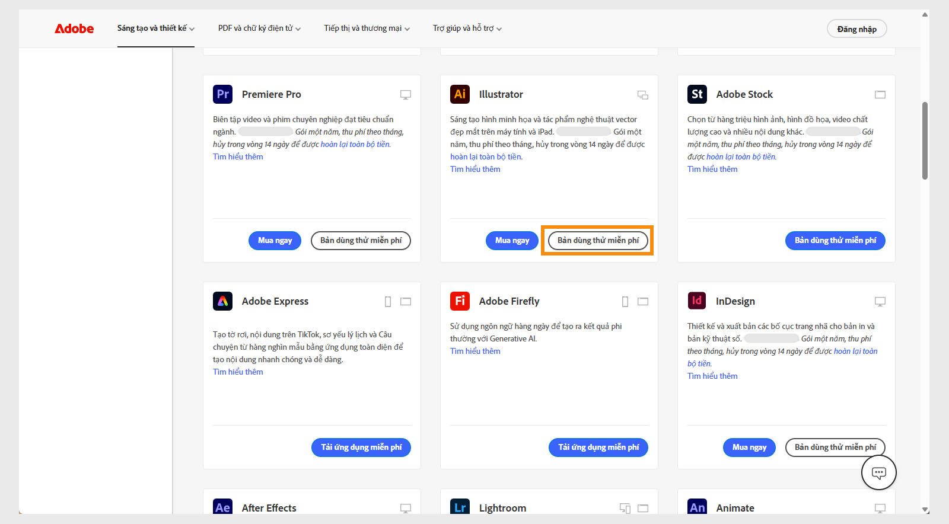This screenshot has width=949, height=524.
Task: Open the Trợ giúp và hỗ trợ menu
Action: 467,28
